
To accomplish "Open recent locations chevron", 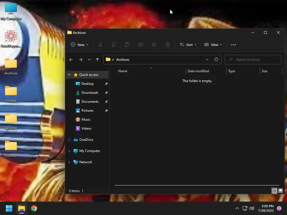I will 89,60.
